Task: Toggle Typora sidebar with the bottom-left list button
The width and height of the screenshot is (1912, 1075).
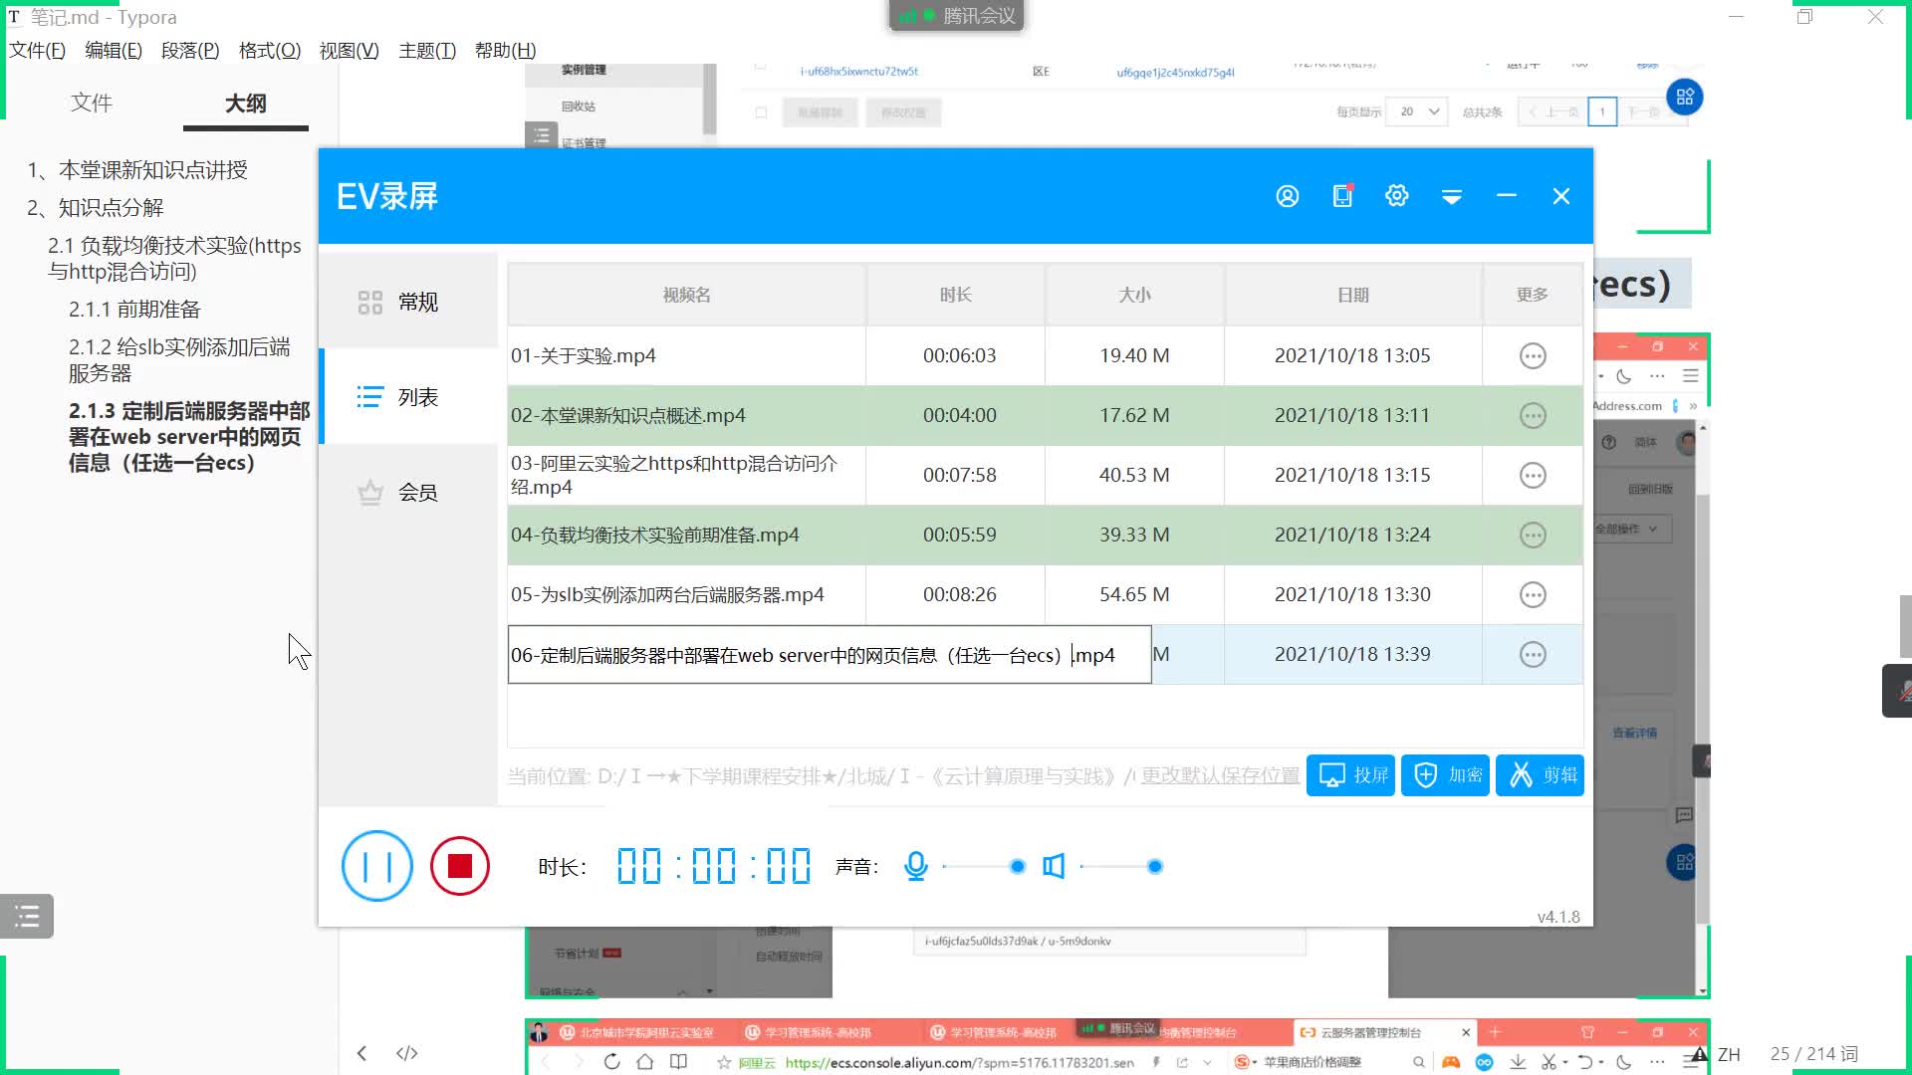Action: click(27, 916)
